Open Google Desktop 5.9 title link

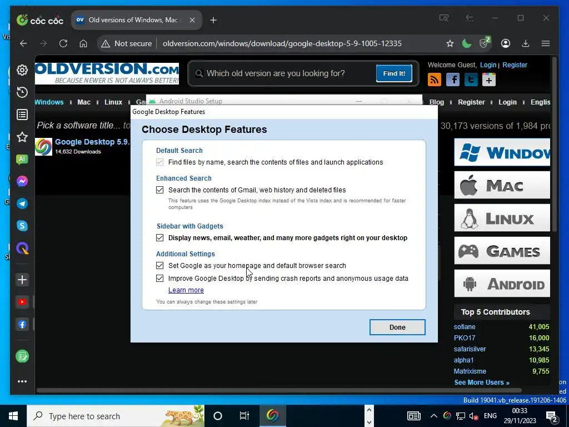pyautogui.click(x=92, y=142)
